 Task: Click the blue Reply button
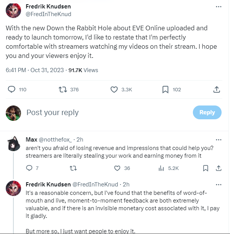tap(207, 112)
